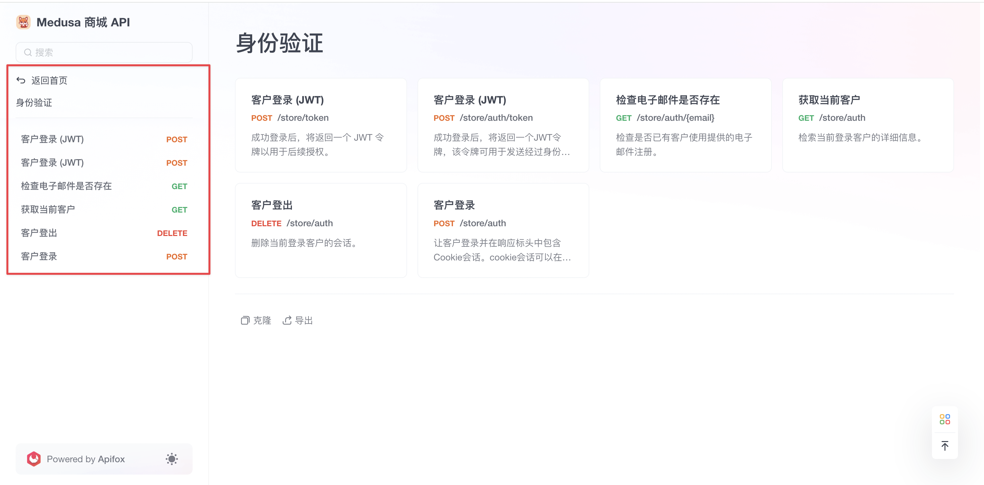
Task: Click the export (导出) share icon
Action: [288, 320]
